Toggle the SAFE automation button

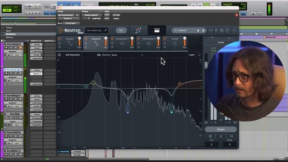click(107, 18)
